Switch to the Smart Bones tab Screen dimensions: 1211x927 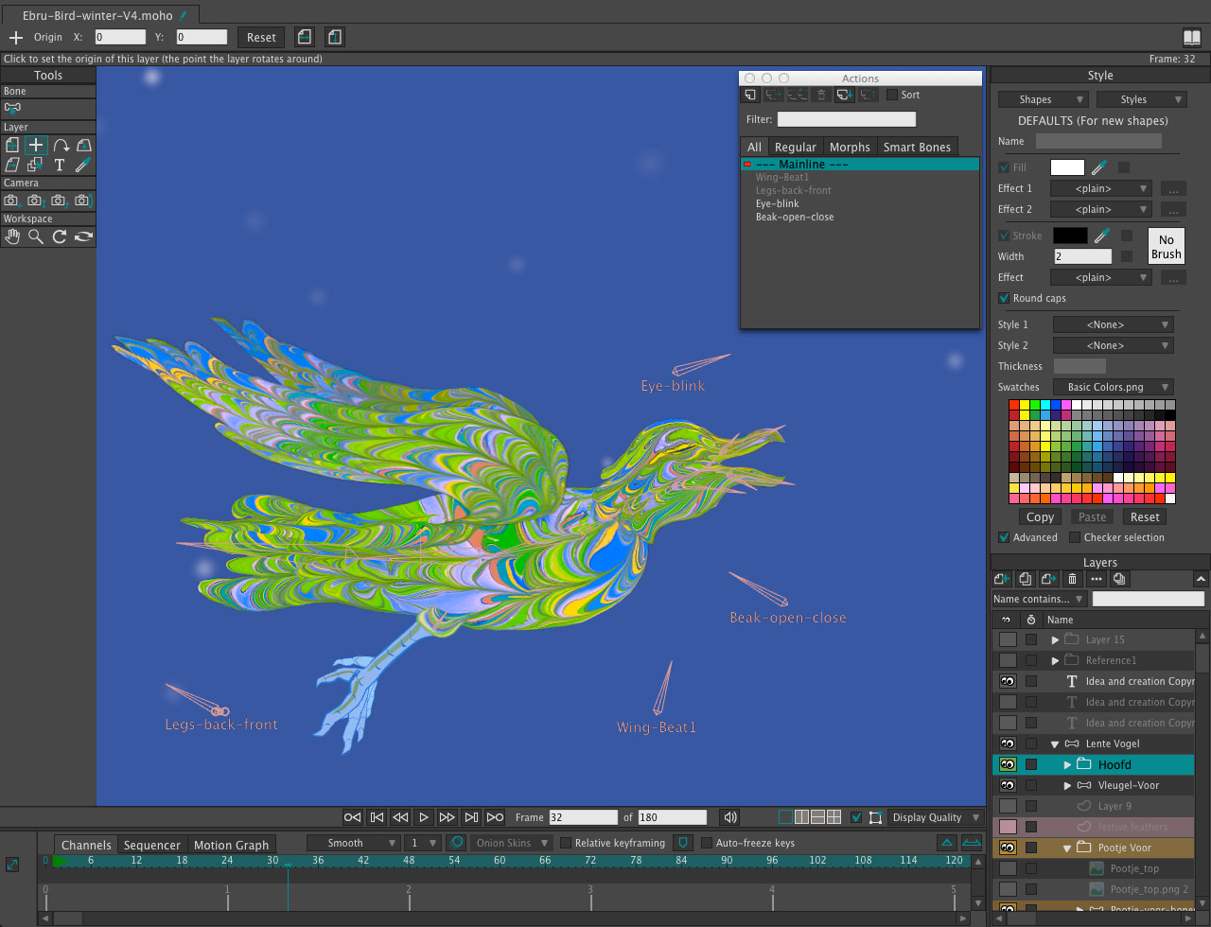point(916,147)
